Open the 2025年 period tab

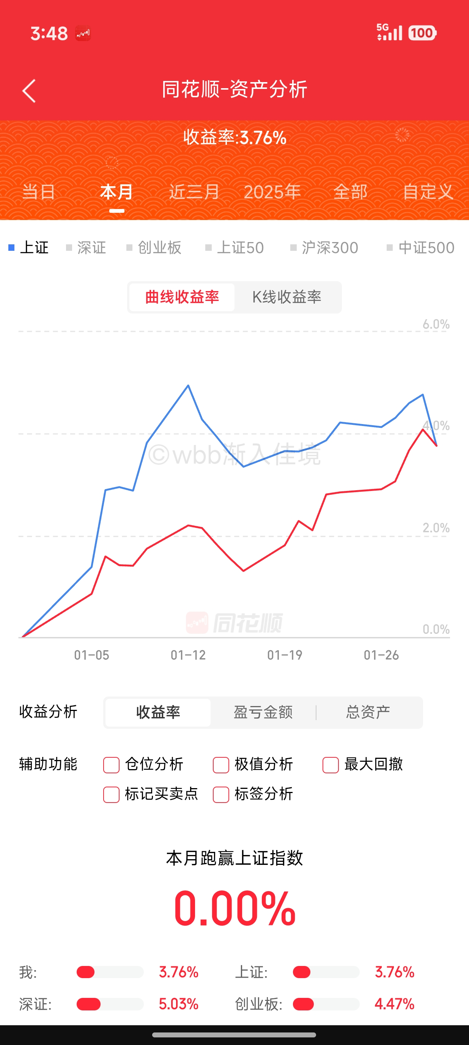(272, 192)
